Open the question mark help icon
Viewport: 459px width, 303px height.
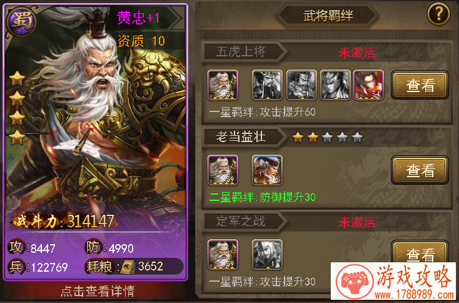point(438,14)
